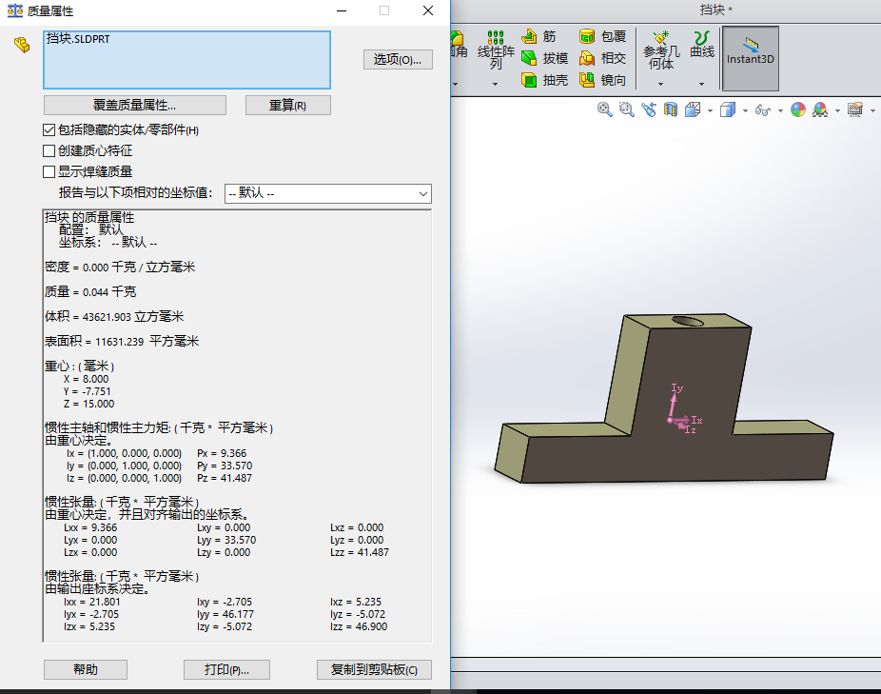The image size is (881, 694).
Task: Click the Section View icon
Action: click(671, 110)
